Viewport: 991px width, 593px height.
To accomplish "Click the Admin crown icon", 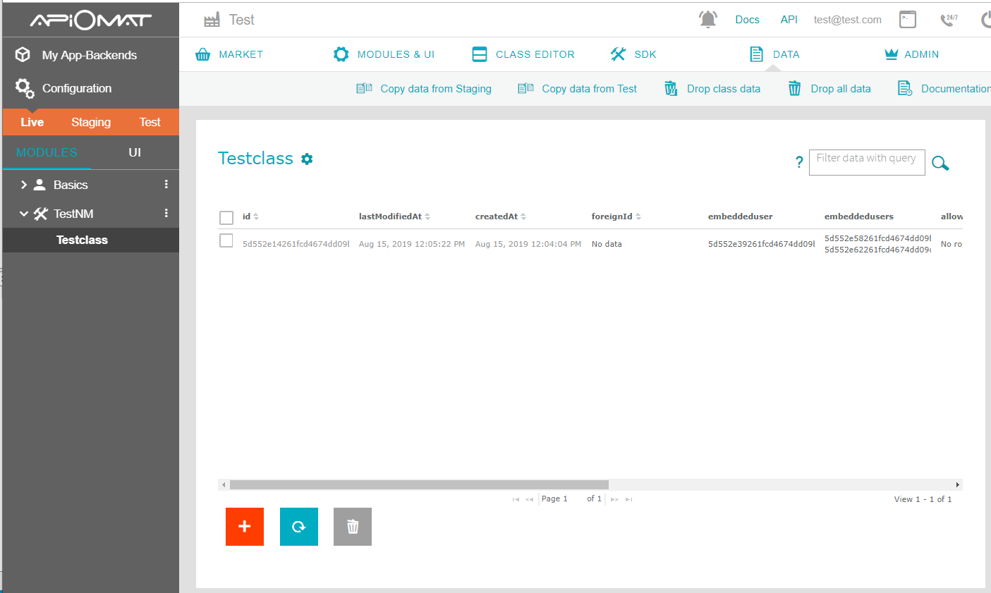I will pos(892,54).
